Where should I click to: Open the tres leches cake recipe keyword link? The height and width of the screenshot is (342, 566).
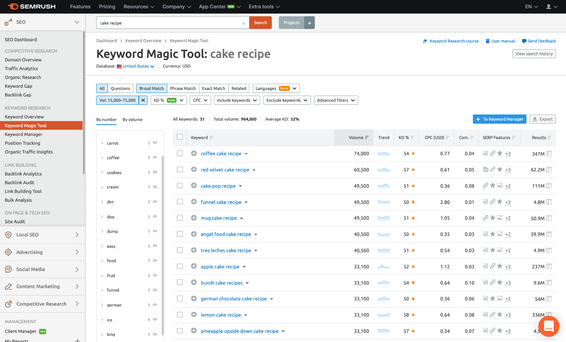226,250
